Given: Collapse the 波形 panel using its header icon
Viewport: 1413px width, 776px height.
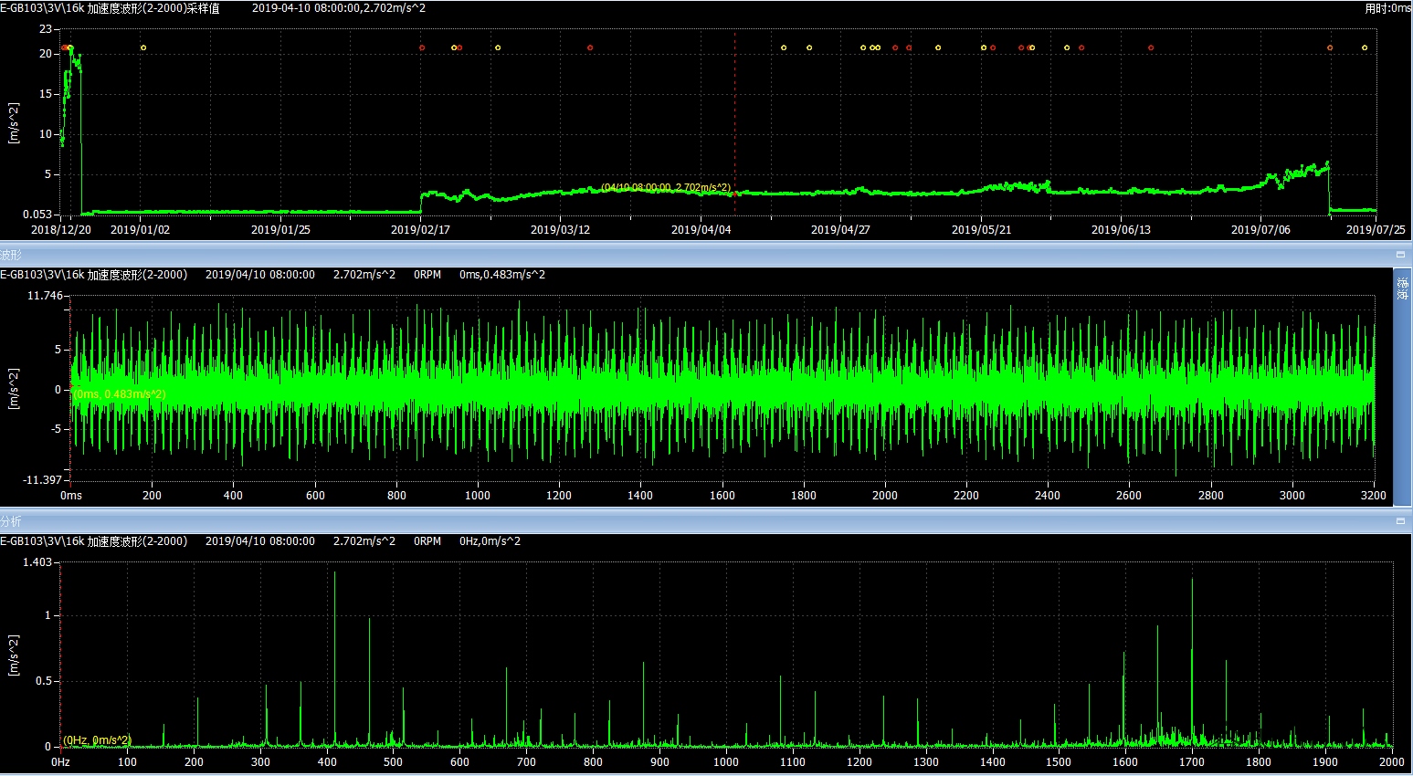Looking at the screenshot, I should 1400,255.
